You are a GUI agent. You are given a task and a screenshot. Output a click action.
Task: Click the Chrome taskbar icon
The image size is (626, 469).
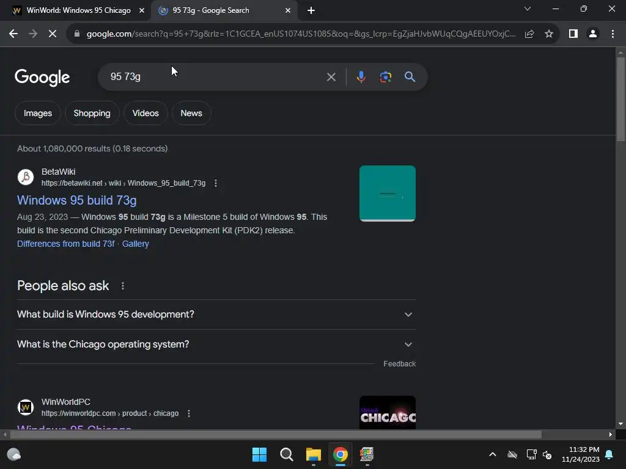340,454
